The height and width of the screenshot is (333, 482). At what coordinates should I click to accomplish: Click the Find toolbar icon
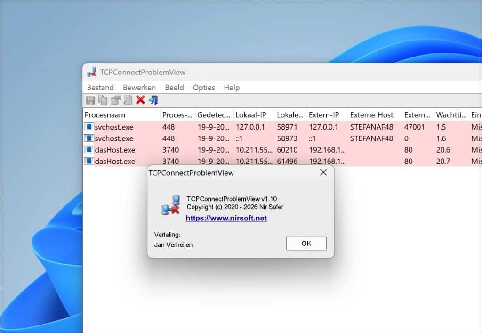pos(128,100)
